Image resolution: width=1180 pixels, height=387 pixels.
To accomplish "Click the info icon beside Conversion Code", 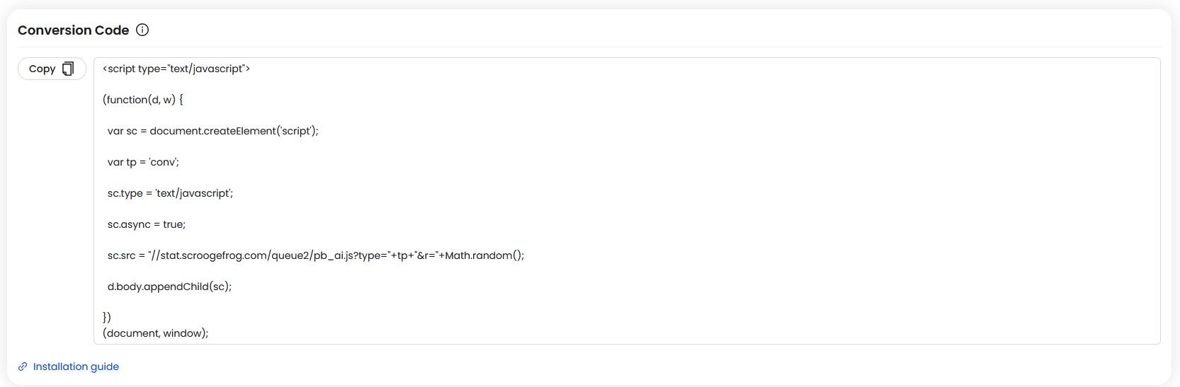I will [142, 30].
